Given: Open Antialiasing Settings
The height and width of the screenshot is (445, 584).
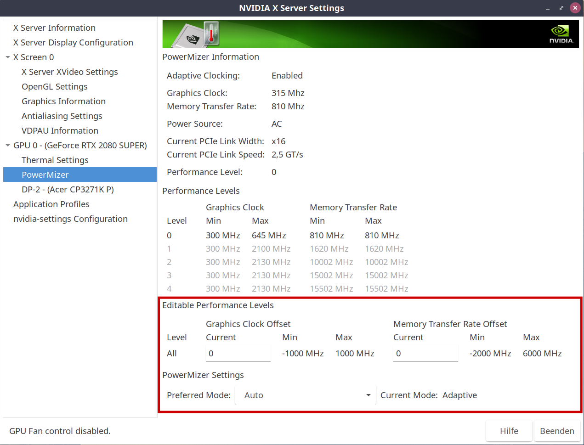Looking at the screenshot, I should pos(62,116).
